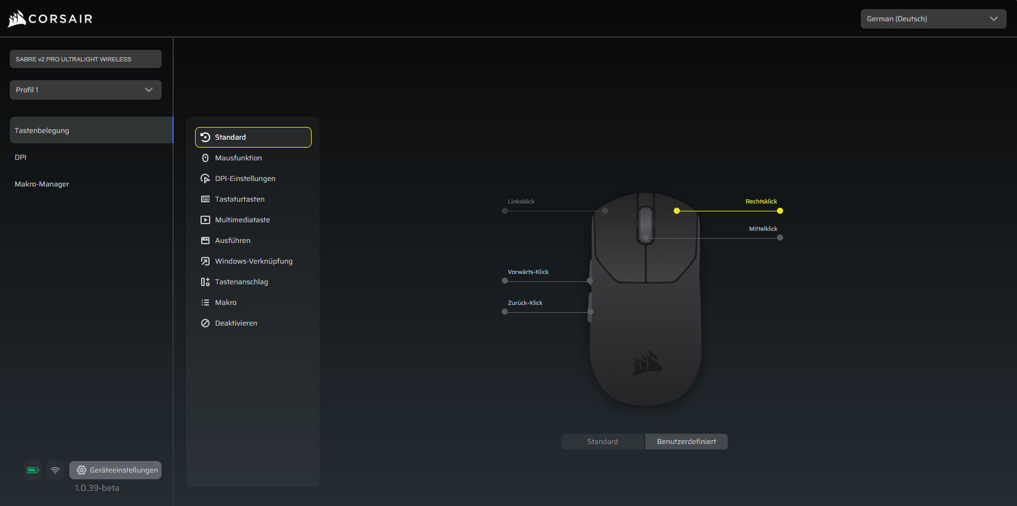Click the Windows-Verknüpfung shortcut icon
This screenshot has height=506, width=1017.
205,261
